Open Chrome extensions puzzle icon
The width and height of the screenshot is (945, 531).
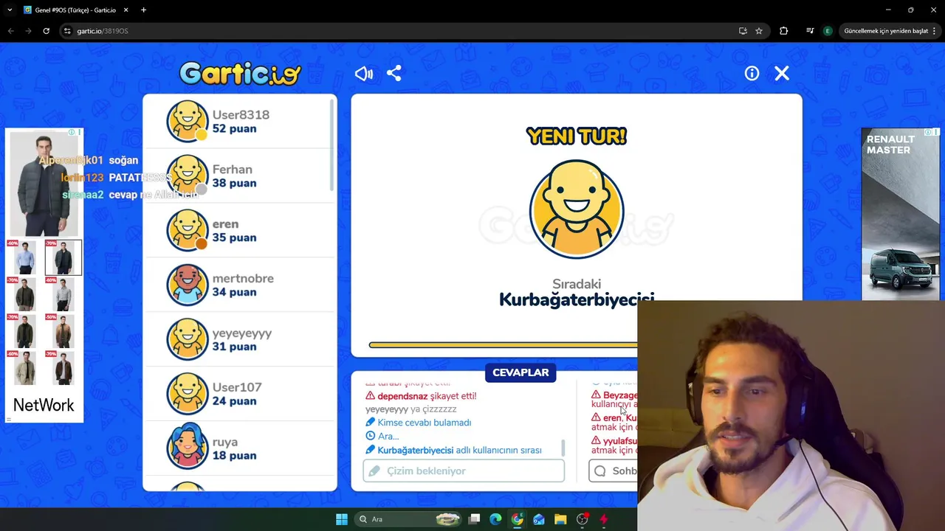784,31
